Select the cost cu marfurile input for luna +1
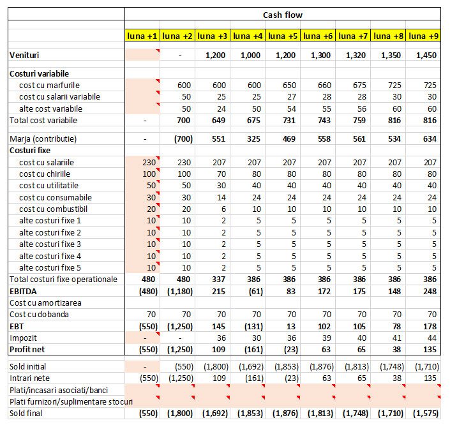Viewport: 450px width, 425px height. pyautogui.click(x=142, y=86)
